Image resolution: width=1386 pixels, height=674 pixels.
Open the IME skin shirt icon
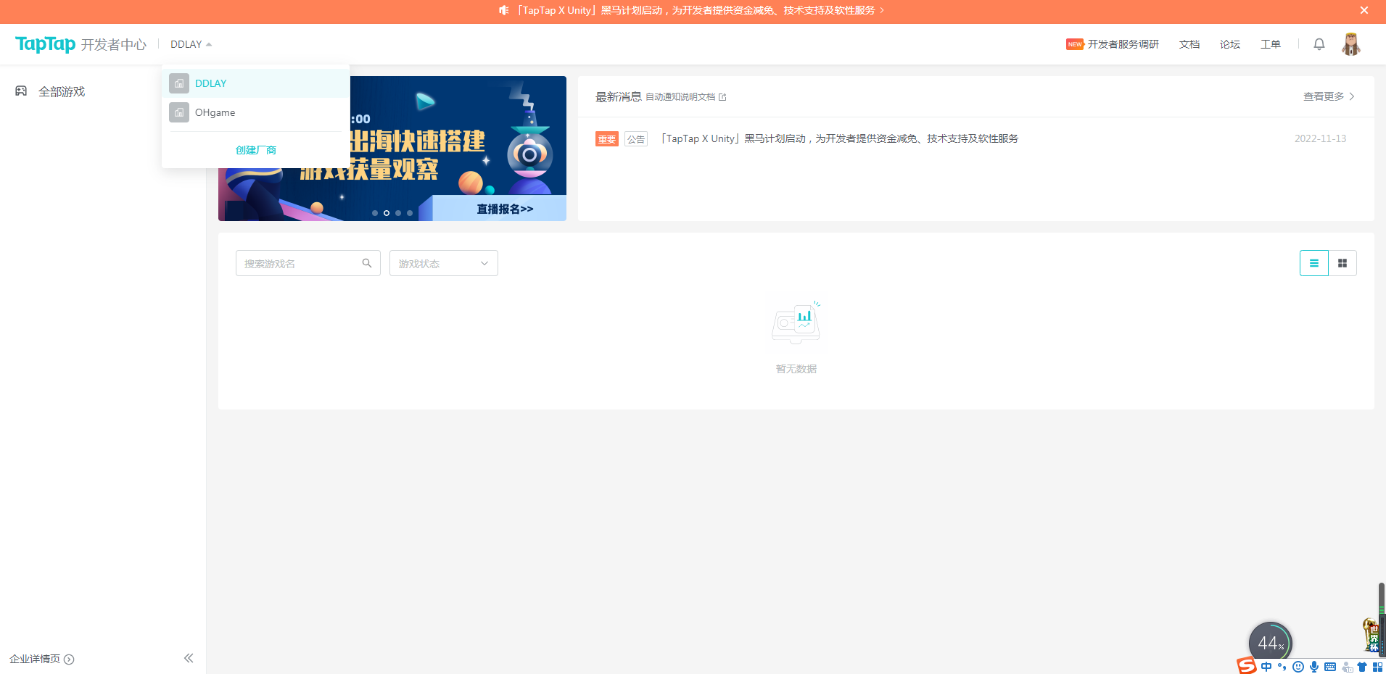(x=1362, y=667)
